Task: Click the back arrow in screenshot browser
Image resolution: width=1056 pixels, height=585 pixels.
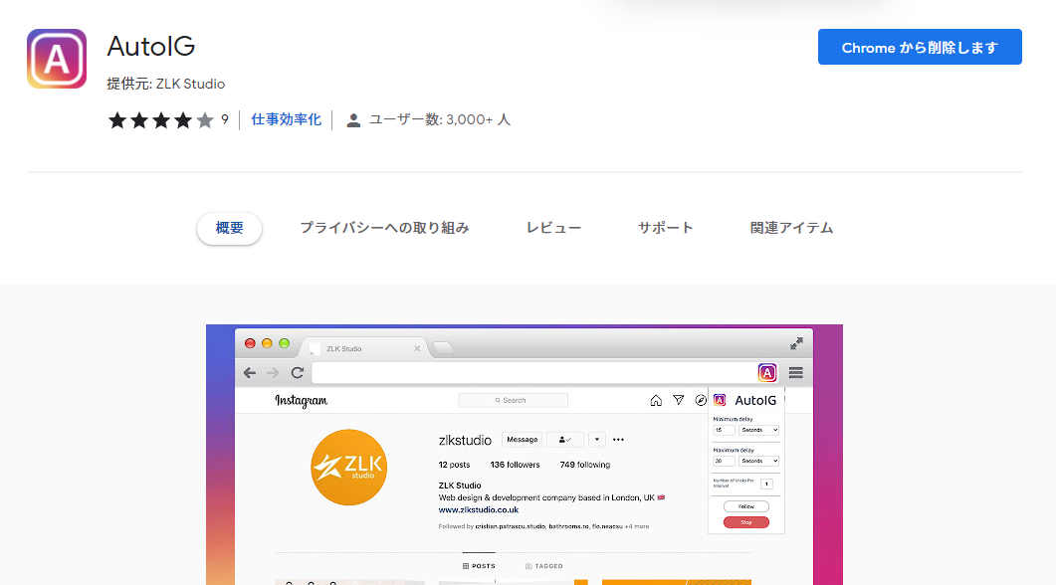Action: (250, 373)
